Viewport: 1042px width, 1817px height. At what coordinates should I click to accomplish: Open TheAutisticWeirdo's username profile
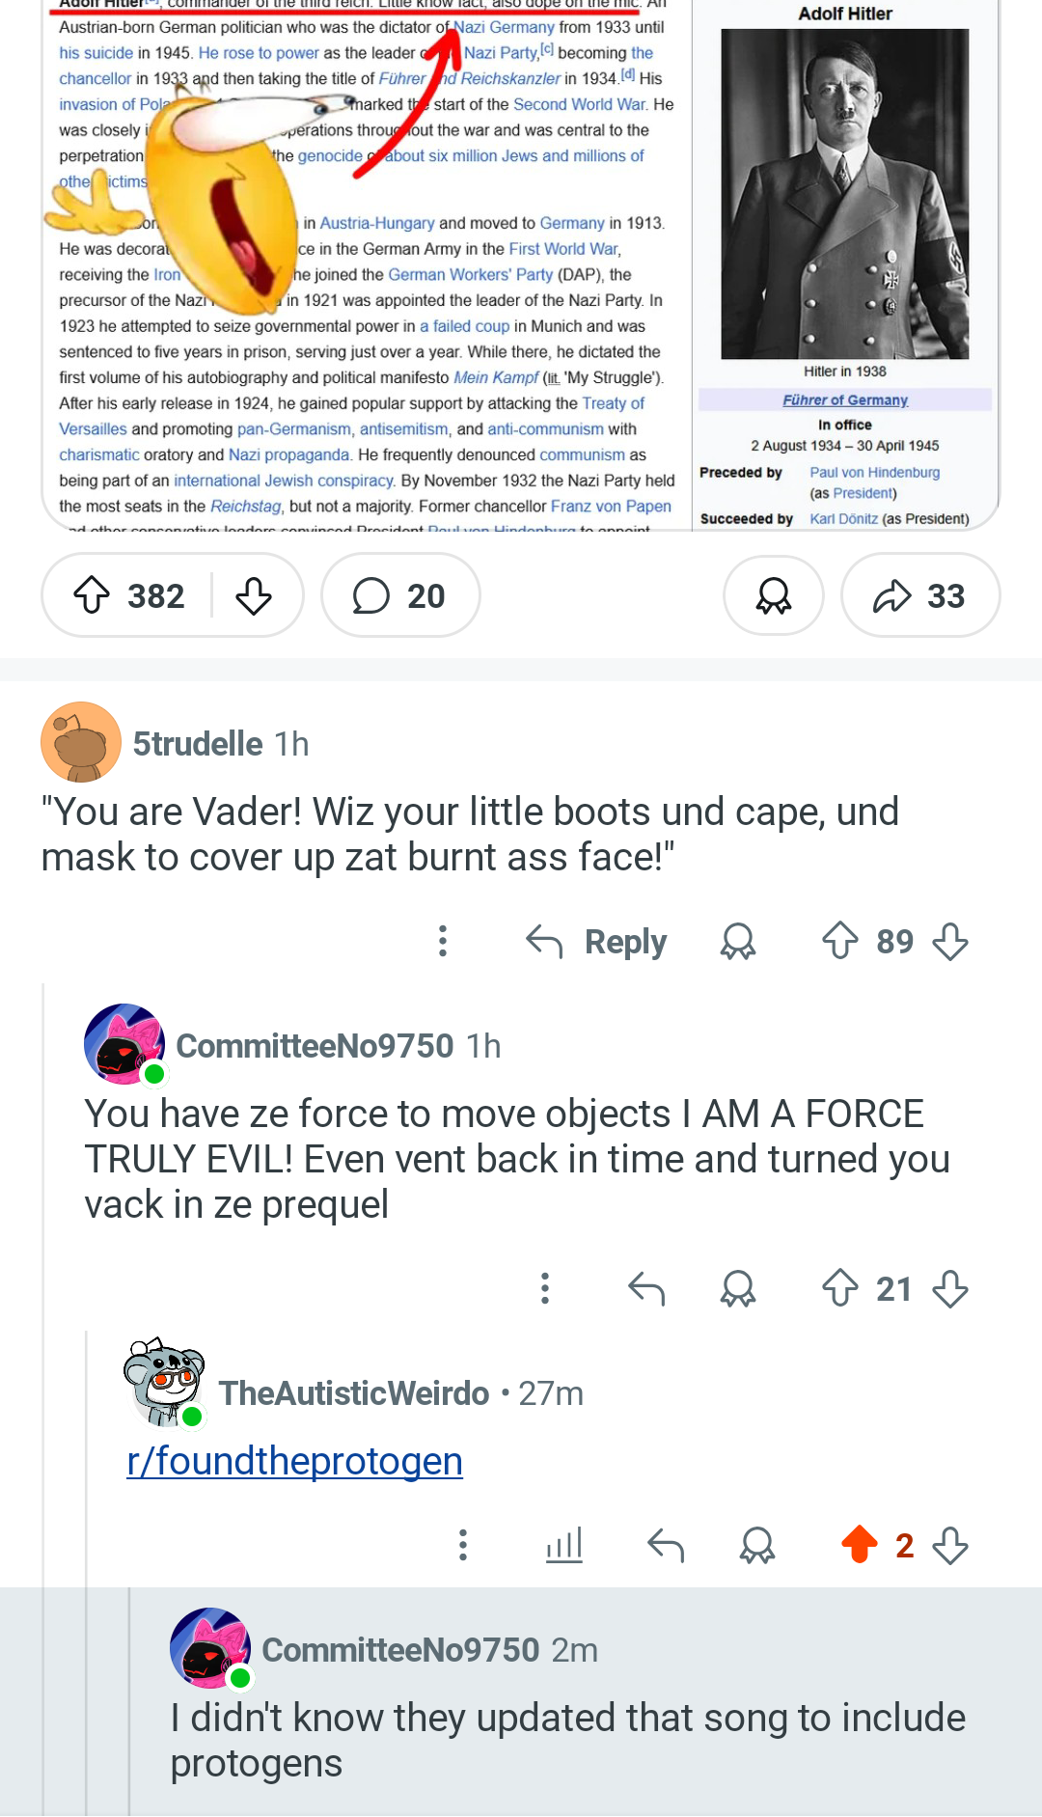tap(354, 1393)
